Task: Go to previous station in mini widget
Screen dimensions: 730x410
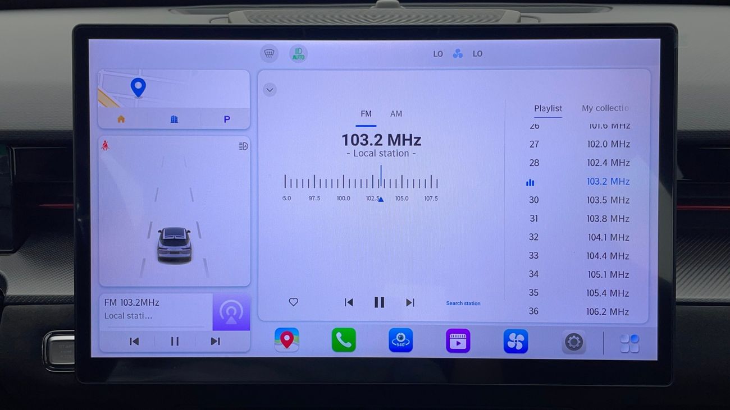Action: pos(134,341)
